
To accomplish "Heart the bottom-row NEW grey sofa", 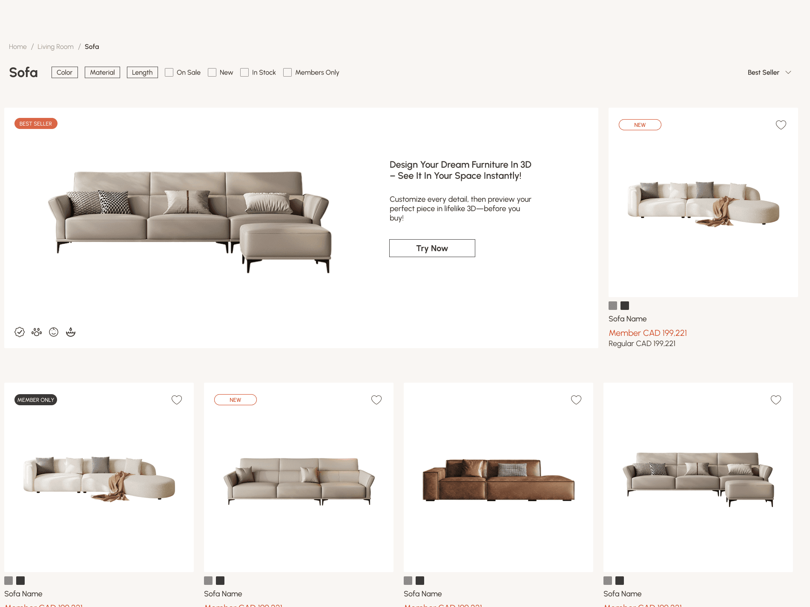I will click(x=376, y=400).
